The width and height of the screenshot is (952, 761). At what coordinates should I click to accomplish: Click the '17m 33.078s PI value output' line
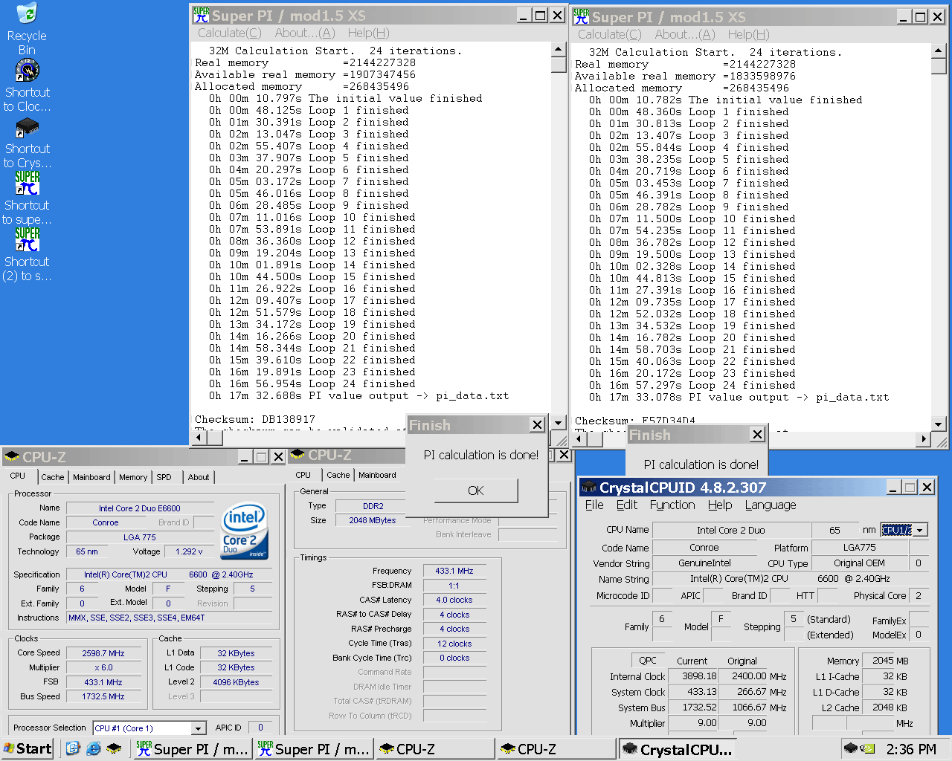[x=739, y=398]
